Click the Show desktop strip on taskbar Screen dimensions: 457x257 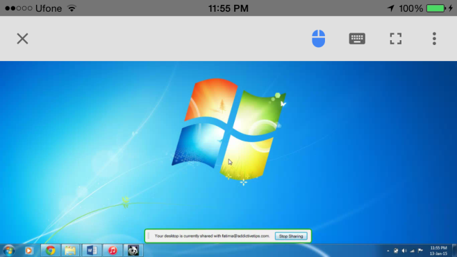(x=454, y=251)
